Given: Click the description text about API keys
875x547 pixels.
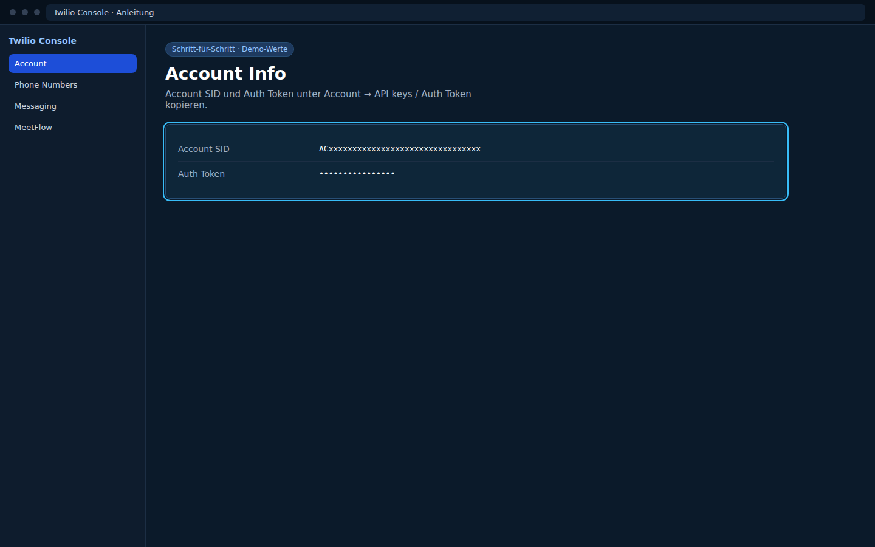Looking at the screenshot, I should [x=318, y=99].
